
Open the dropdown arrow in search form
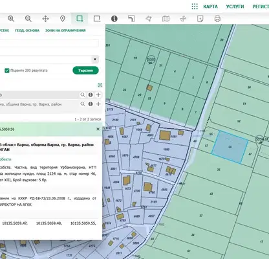95,59
